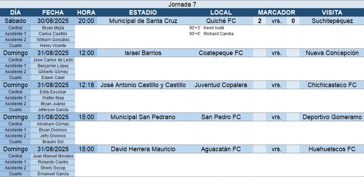Click the VISITA column header
The height and width of the screenshot is (177, 364).
point(332,13)
